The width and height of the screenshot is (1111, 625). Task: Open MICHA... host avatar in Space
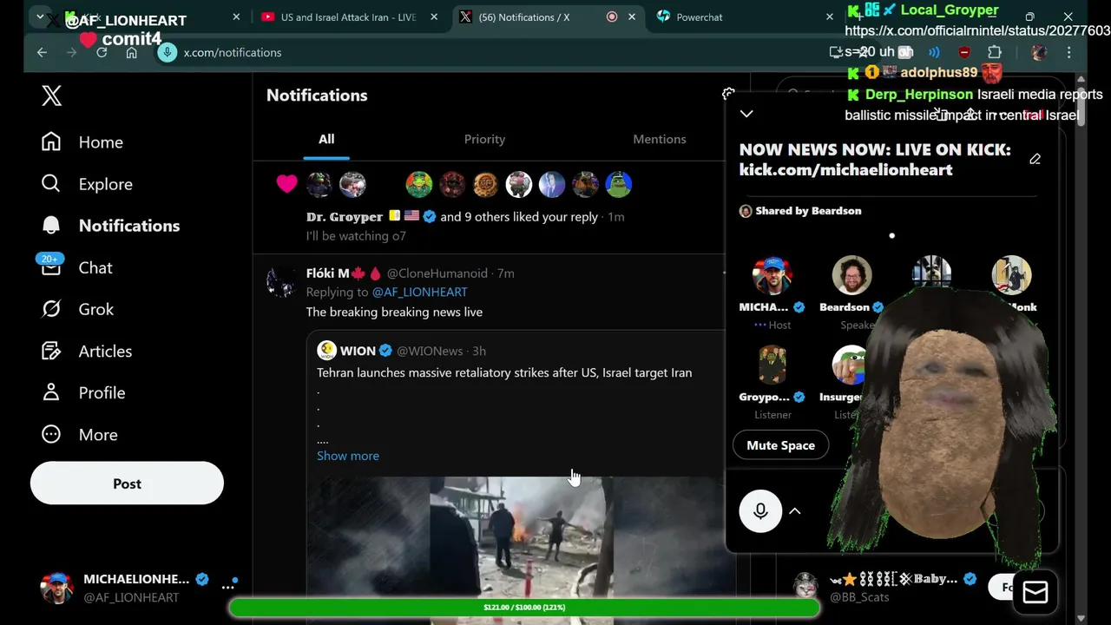[772, 276]
